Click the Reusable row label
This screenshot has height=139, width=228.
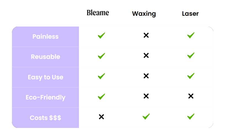[46, 57]
